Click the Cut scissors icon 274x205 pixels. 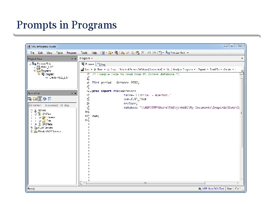[x=128, y=53]
